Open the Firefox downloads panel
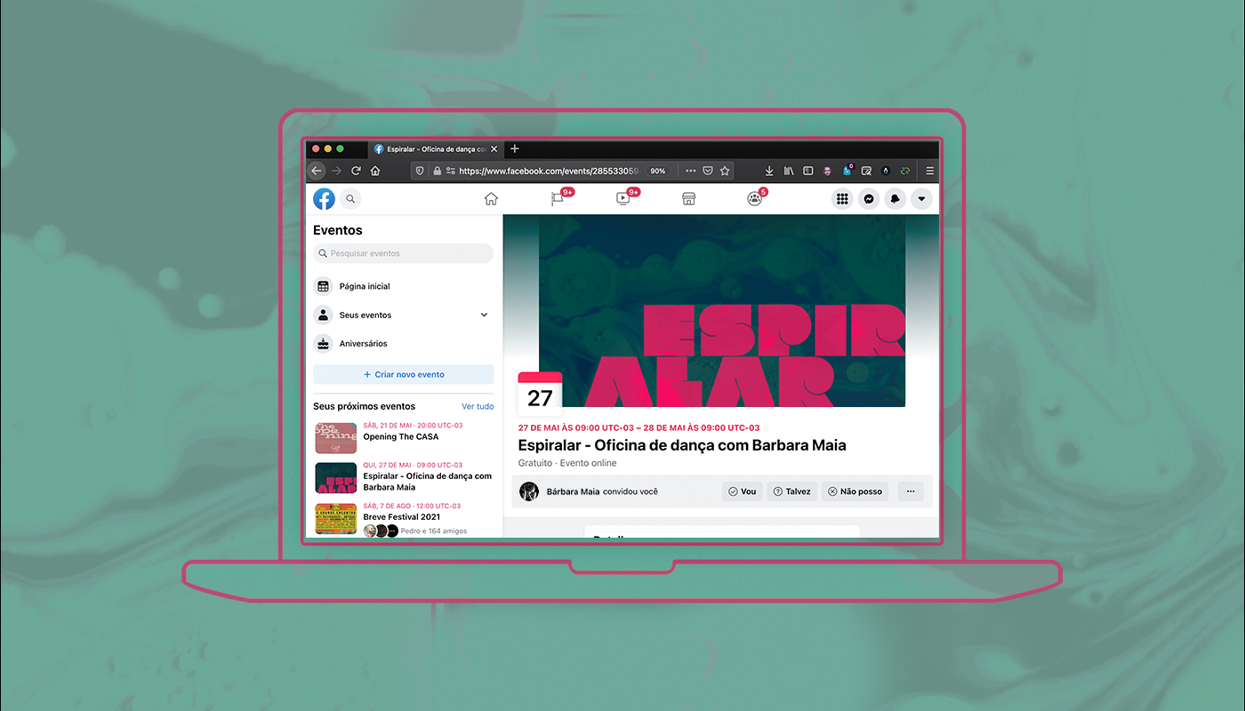Image resolution: width=1245 pixels, height=711 pixels. pos(769,171)
